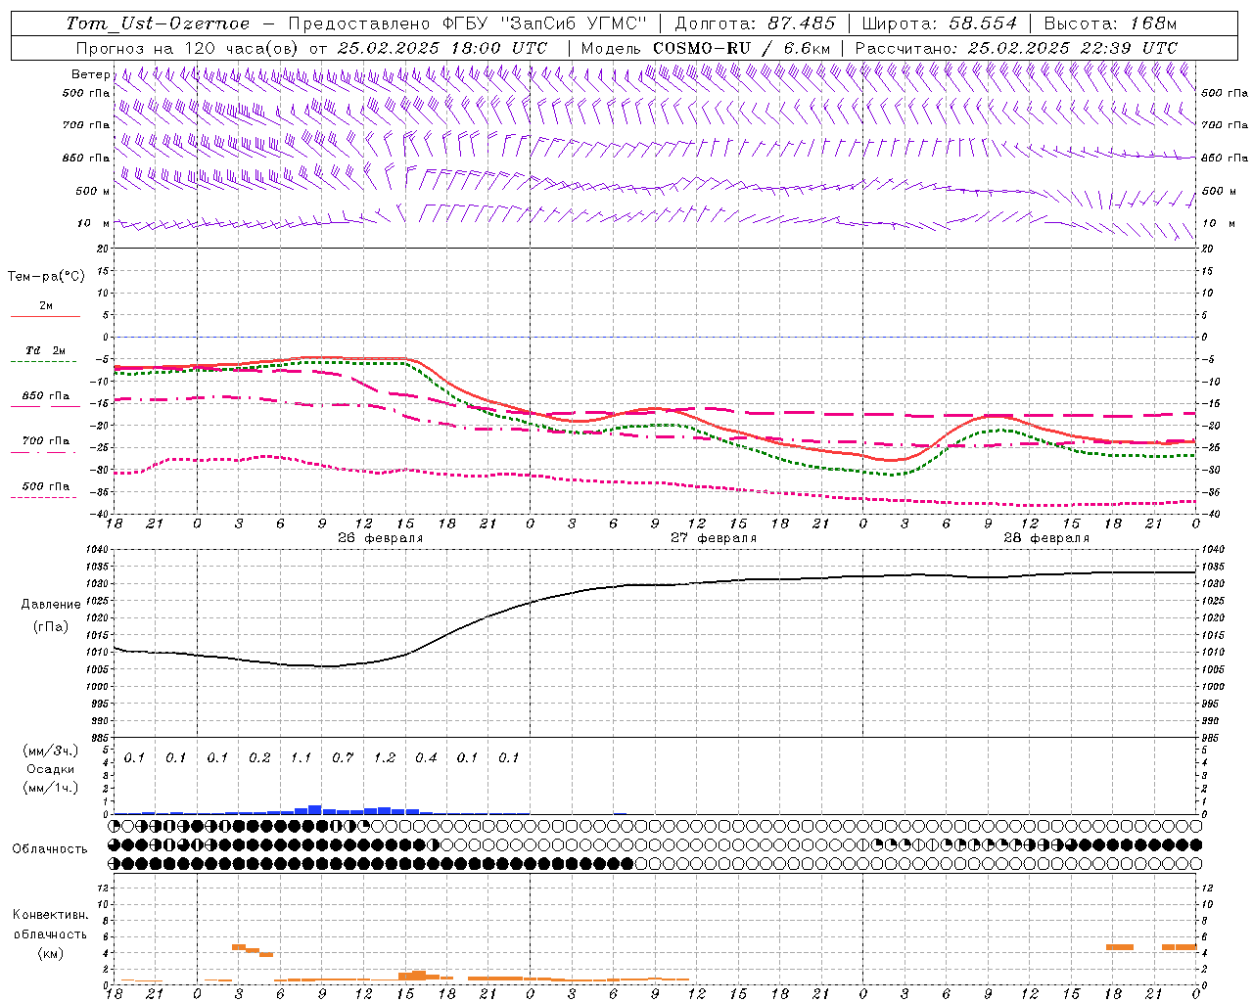The height and width of the screenshot is (1002, 1253).
Task: Select the 1.1 three-hour precipitation value
Action: click(301, 757)
